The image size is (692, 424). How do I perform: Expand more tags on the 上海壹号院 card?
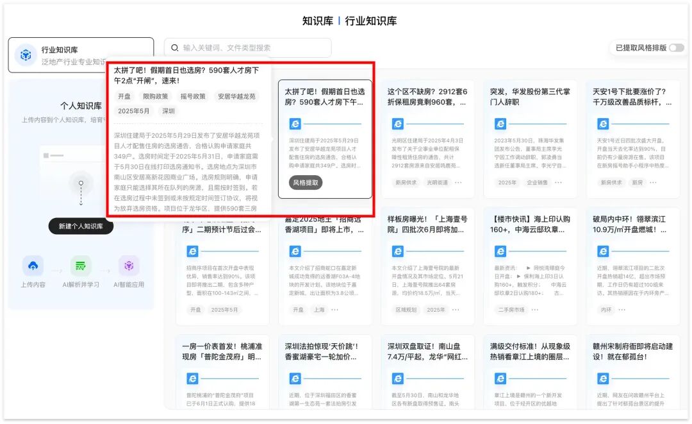(456, 310)
